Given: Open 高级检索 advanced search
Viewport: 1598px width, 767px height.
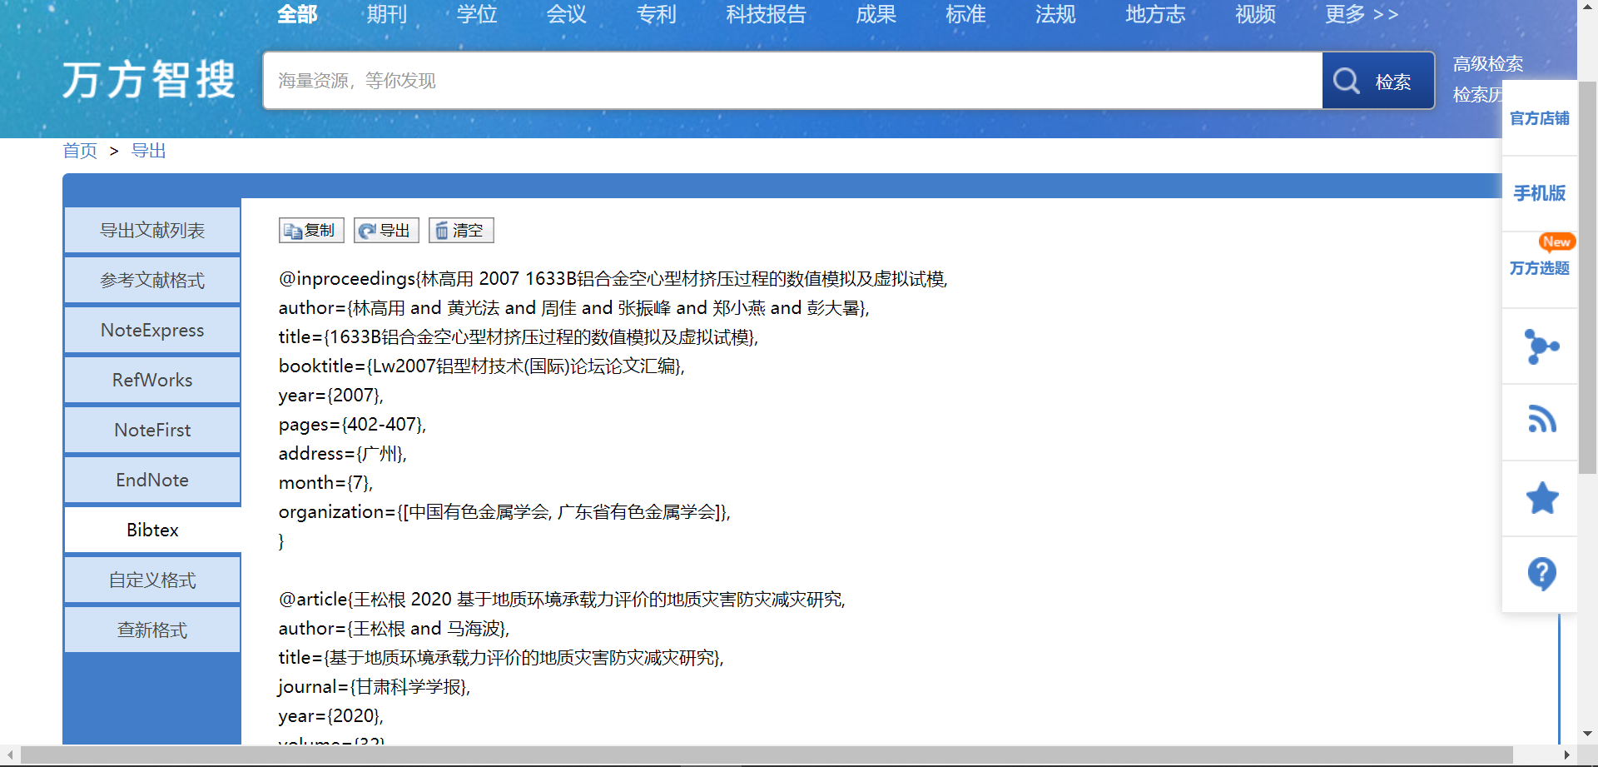Looking at the screenshot, I should click(1488, 64).
